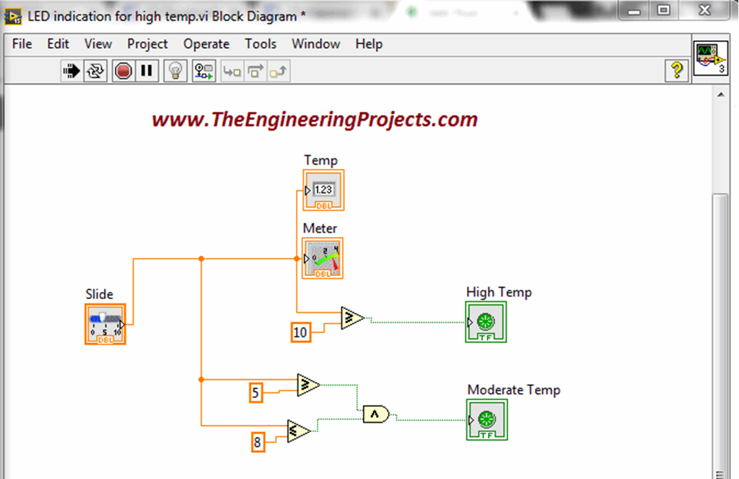Open the Operate menu

206,44
